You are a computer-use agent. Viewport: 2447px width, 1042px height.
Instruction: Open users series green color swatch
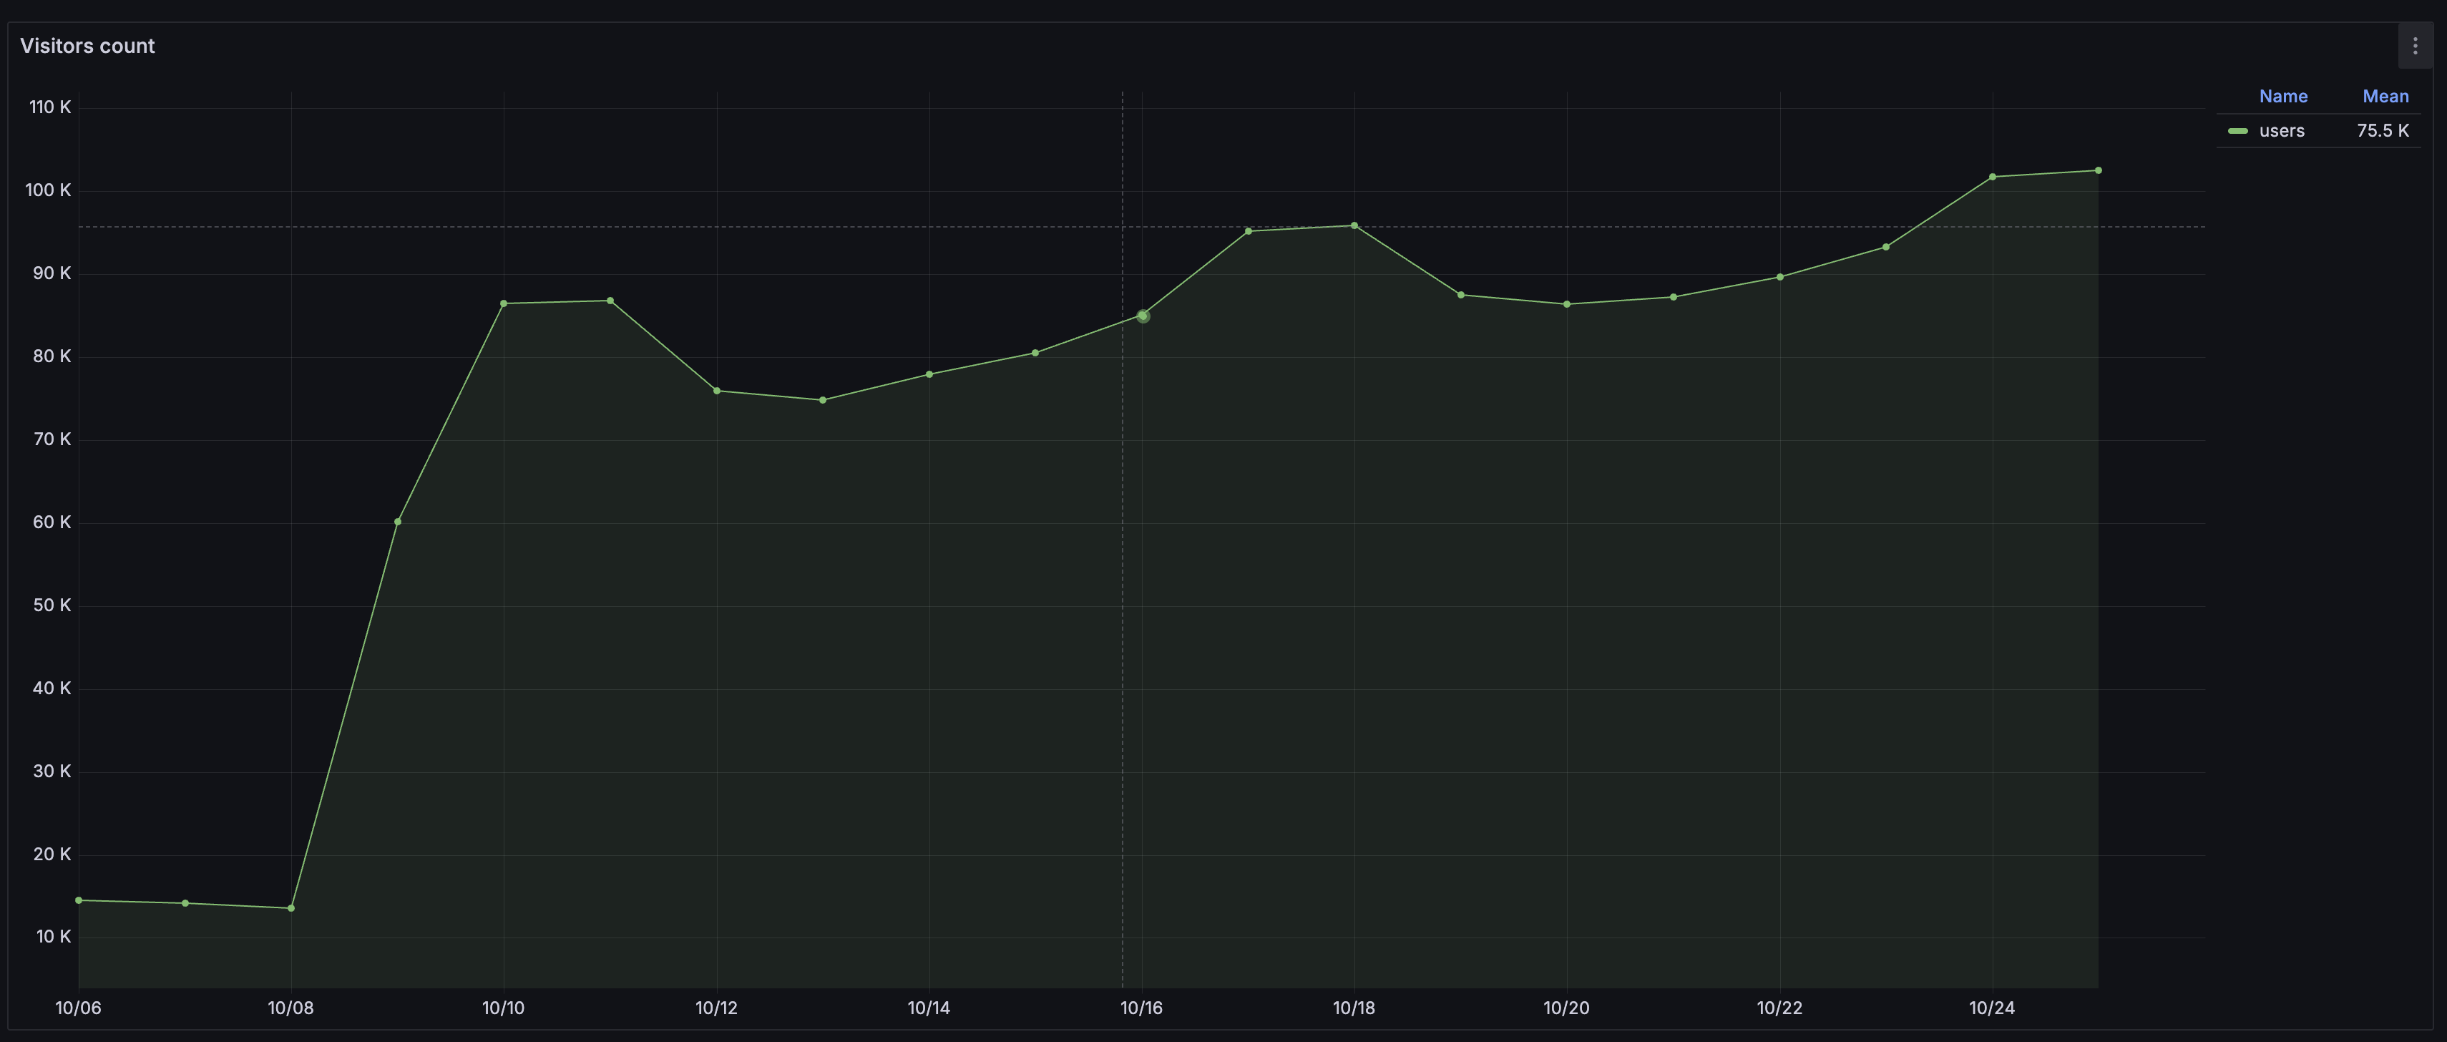coord(2238,131)
